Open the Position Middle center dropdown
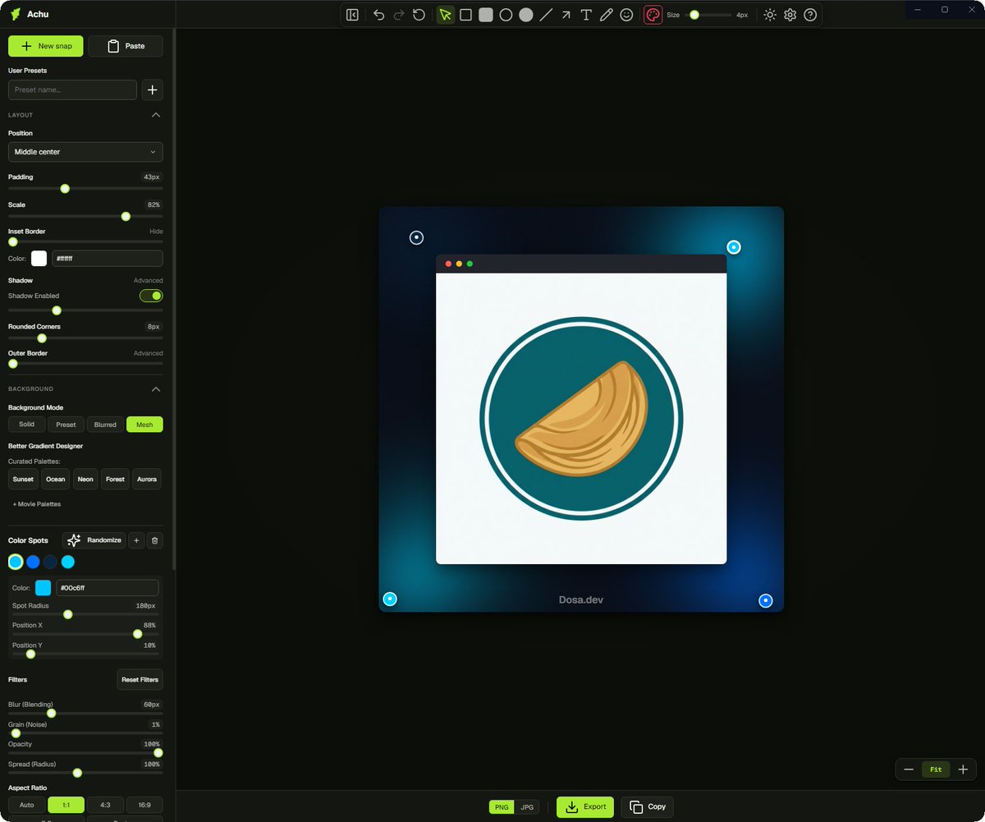 [x=85, y=152]
